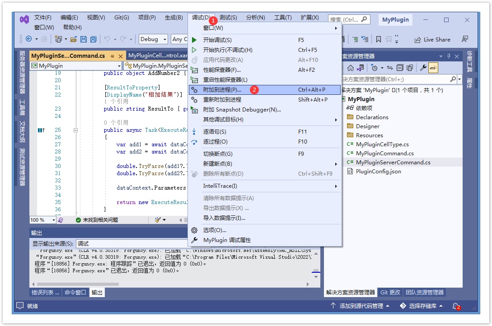Open MyPluginCellType.cs in Solution Explorer
Viewport: 492px width, 326px height.
[382, 144]
